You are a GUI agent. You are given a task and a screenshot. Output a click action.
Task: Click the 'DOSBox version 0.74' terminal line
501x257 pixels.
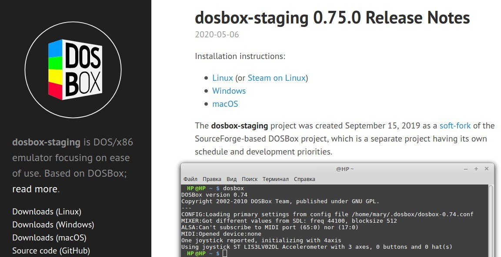[214, 195]
